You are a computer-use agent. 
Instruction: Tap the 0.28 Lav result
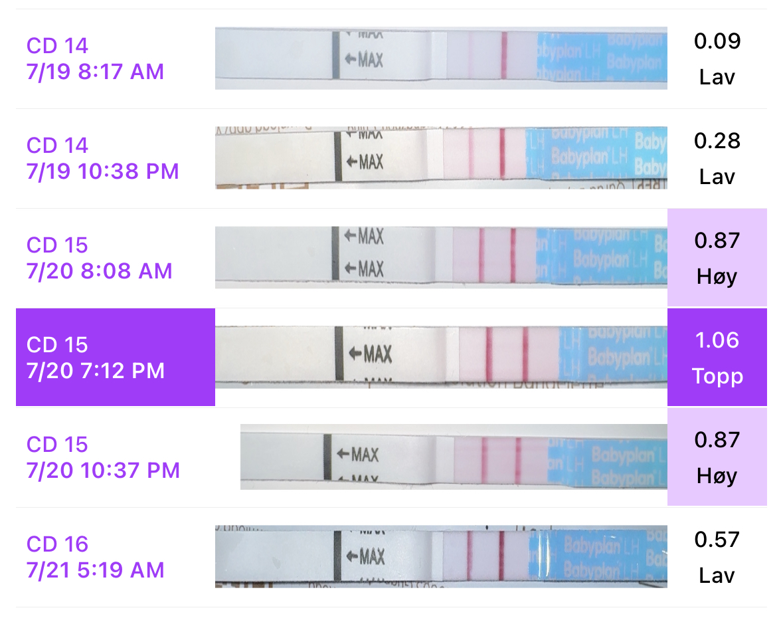pyautogui.click(x=717, y=158)
